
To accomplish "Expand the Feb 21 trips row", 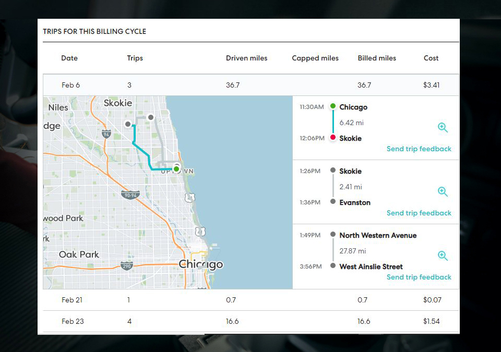I will pyautogui.click(x=251, y=300).
